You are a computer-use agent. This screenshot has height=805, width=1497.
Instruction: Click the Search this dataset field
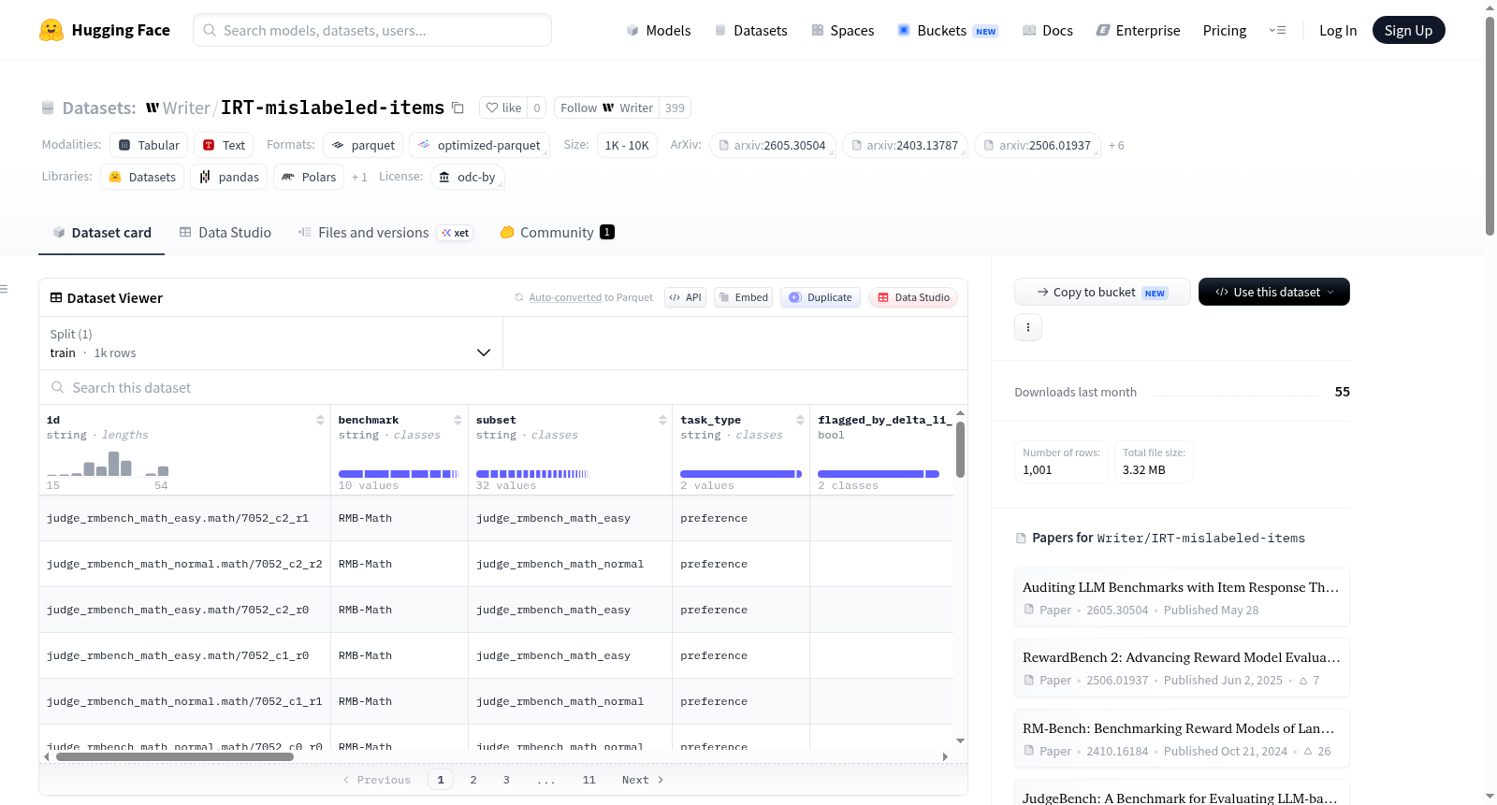point(503,387)
